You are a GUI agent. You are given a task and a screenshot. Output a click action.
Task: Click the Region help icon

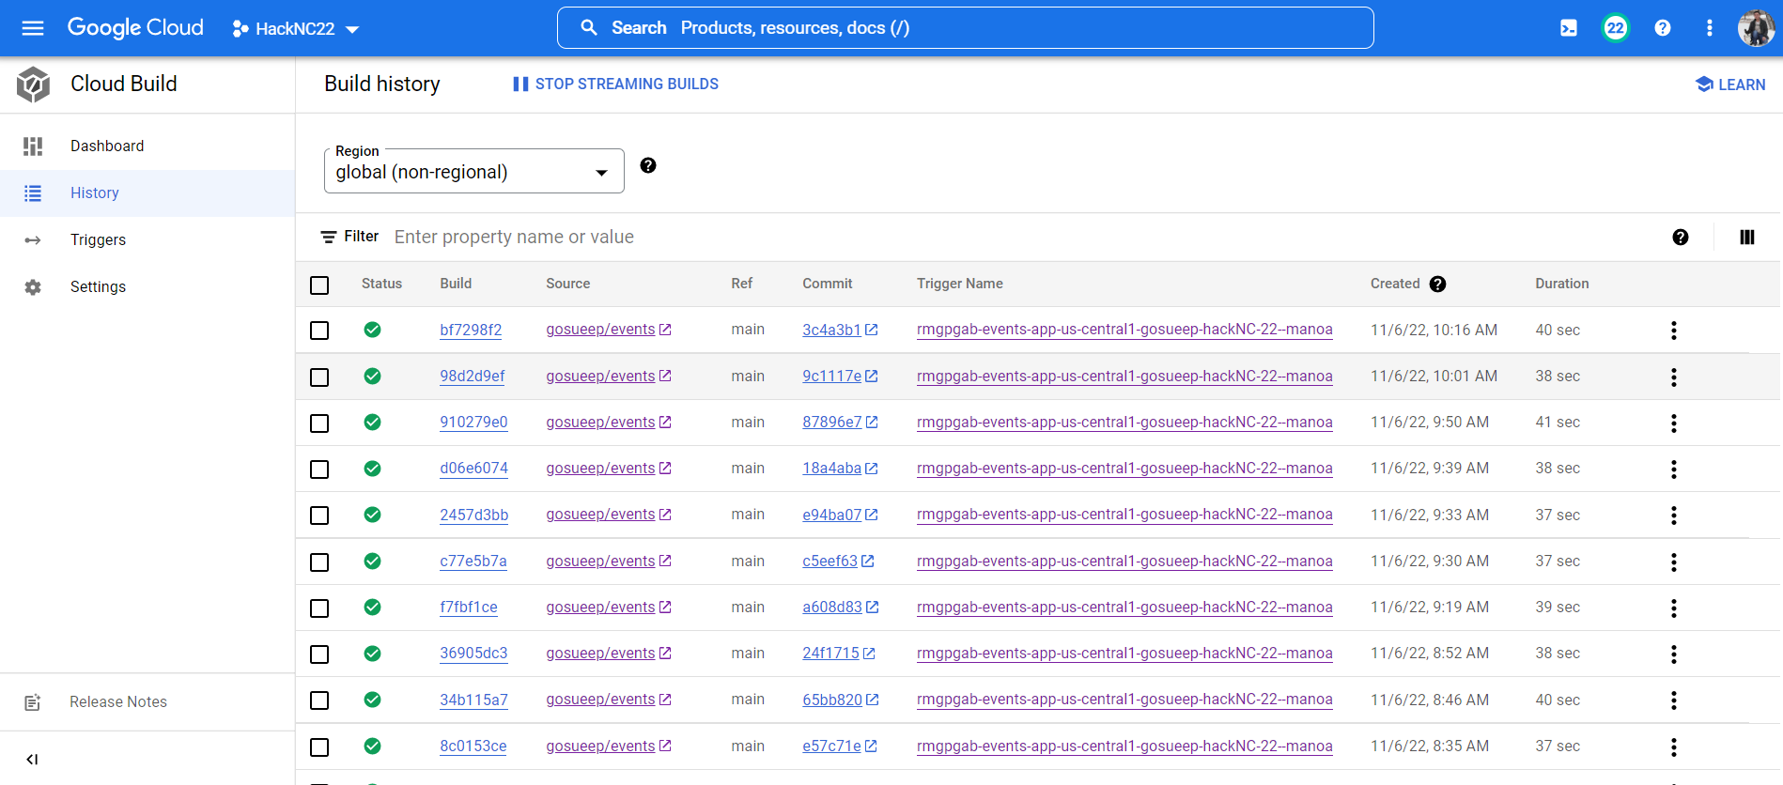[648, 165]
